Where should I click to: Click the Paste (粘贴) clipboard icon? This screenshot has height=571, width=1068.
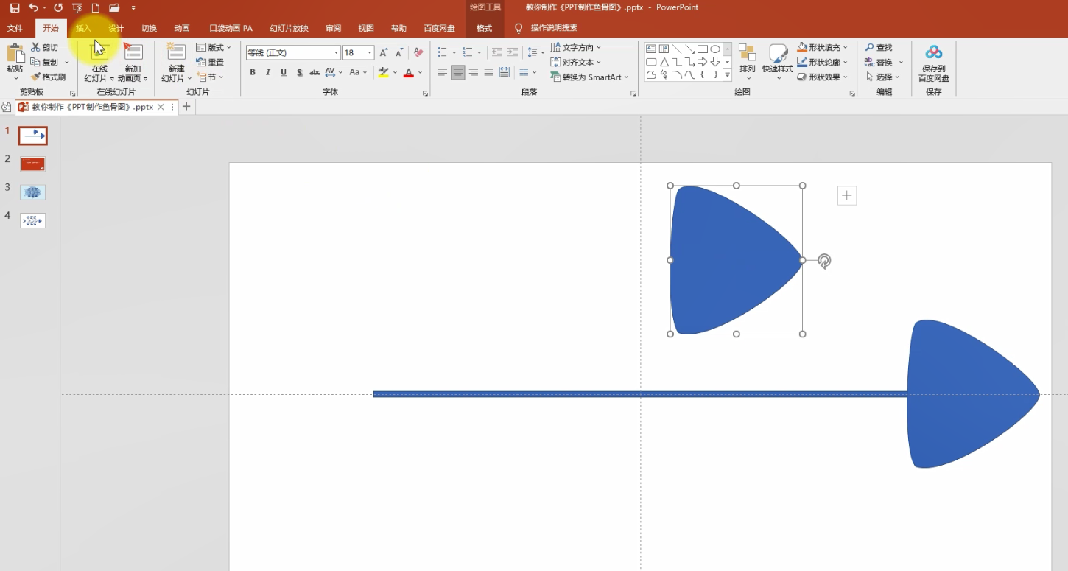pyautogui.click(x=15, y=54)
